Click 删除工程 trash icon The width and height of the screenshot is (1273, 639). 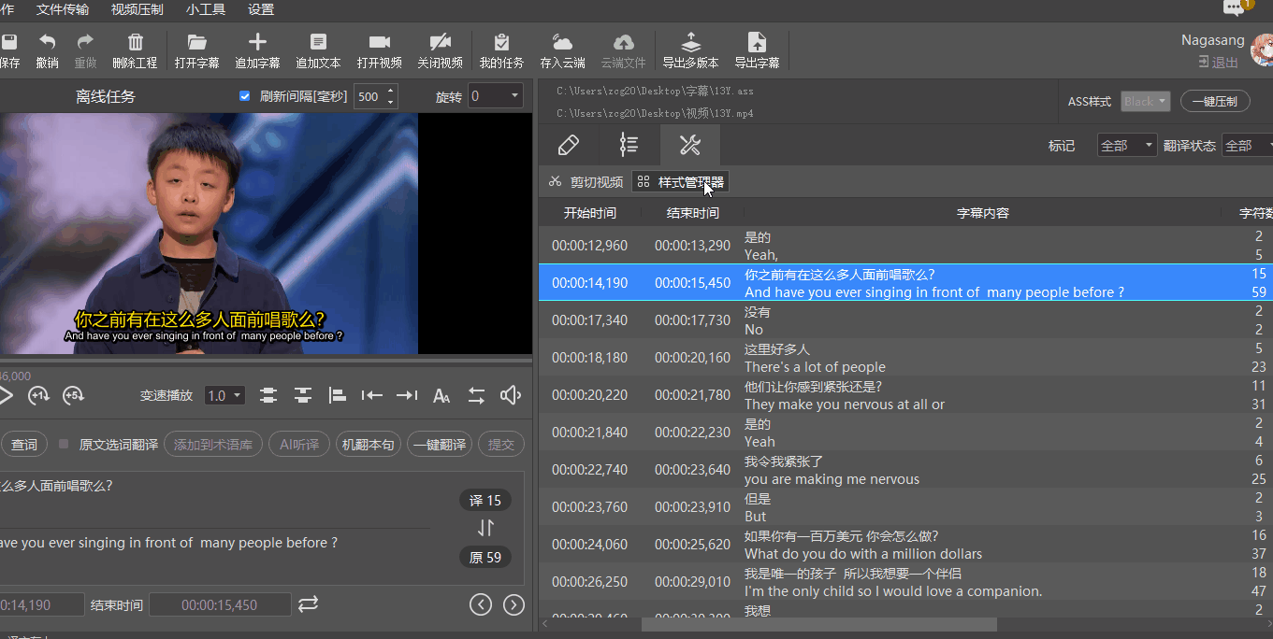[x=135, y=42]
